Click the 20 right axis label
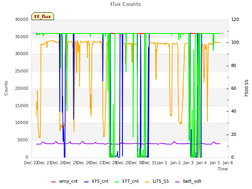The image size is (252, 189). tap(233, 134)
